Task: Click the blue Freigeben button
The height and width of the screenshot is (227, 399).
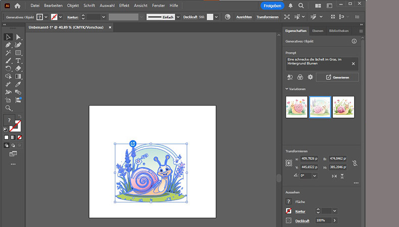Action: coord(272,6)
